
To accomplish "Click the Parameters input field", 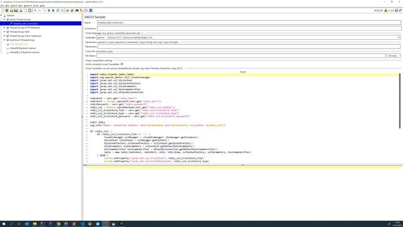I will [x=249, y=47].
